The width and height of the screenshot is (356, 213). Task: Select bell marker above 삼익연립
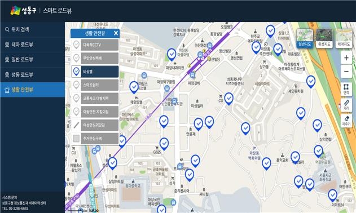click(x=317, y=126)
